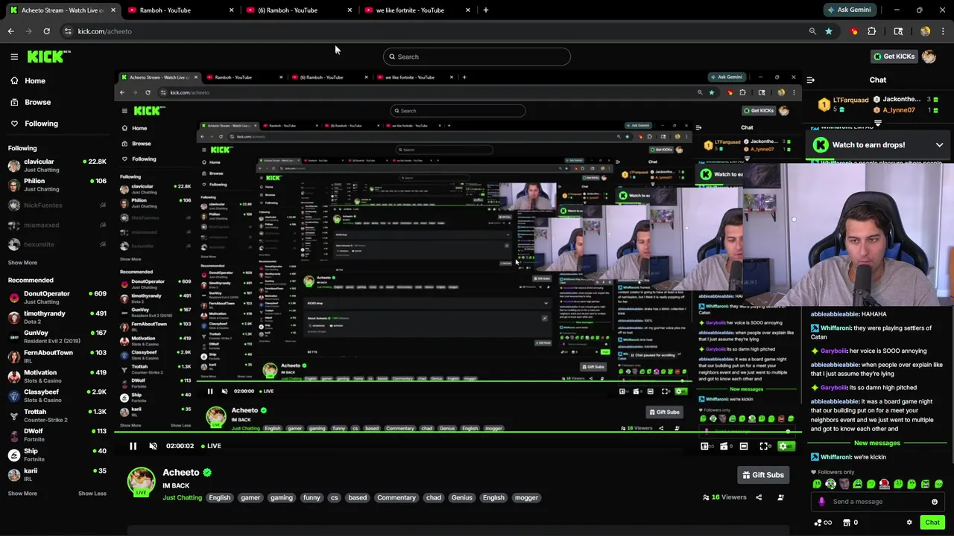The height and width of the screenshot is (536, 954).
Task: Open Philion channel in the sidebar
Action: point(57,185)
